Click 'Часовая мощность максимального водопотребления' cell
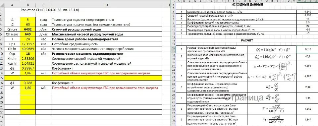318x126 pixels. pos(106,49)
